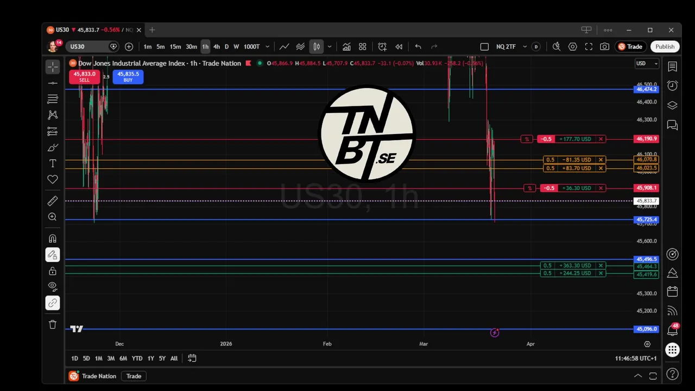Click the blue BUY 45,835.5 button
The height and width of the screenshot is (391, 695).
point(128,77)
